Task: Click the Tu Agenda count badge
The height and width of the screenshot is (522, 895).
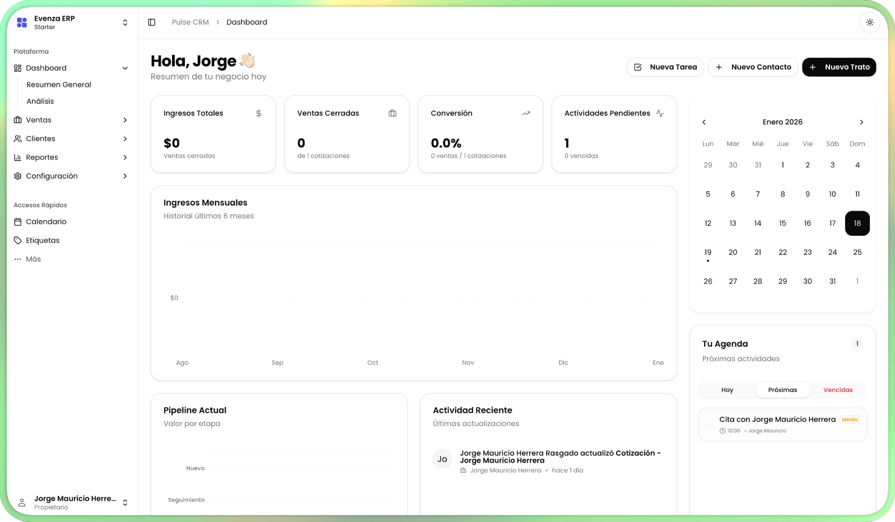Action: click(x=857, y=344)
